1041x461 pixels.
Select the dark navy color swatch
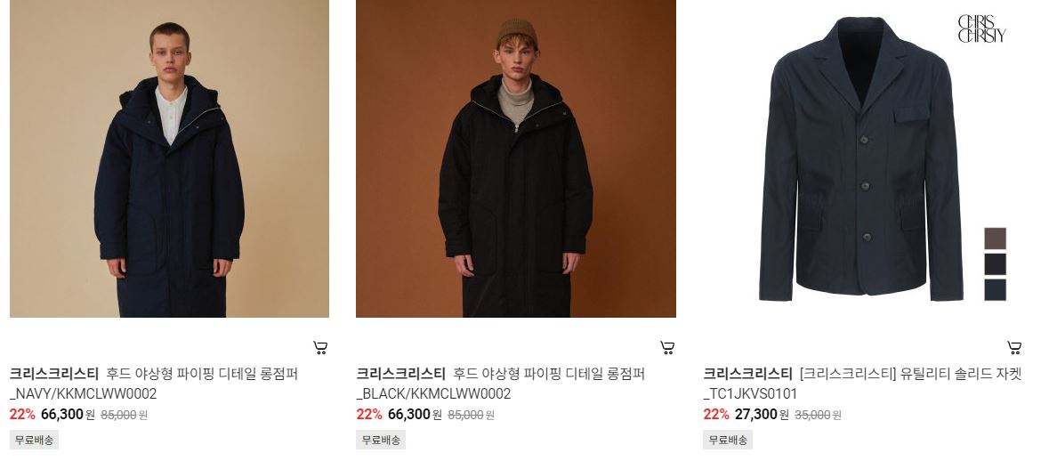[x=995, y=289]
